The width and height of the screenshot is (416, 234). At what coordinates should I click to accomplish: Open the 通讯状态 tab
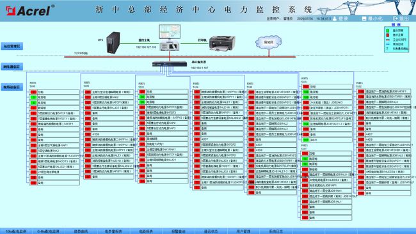pos(211,231)
